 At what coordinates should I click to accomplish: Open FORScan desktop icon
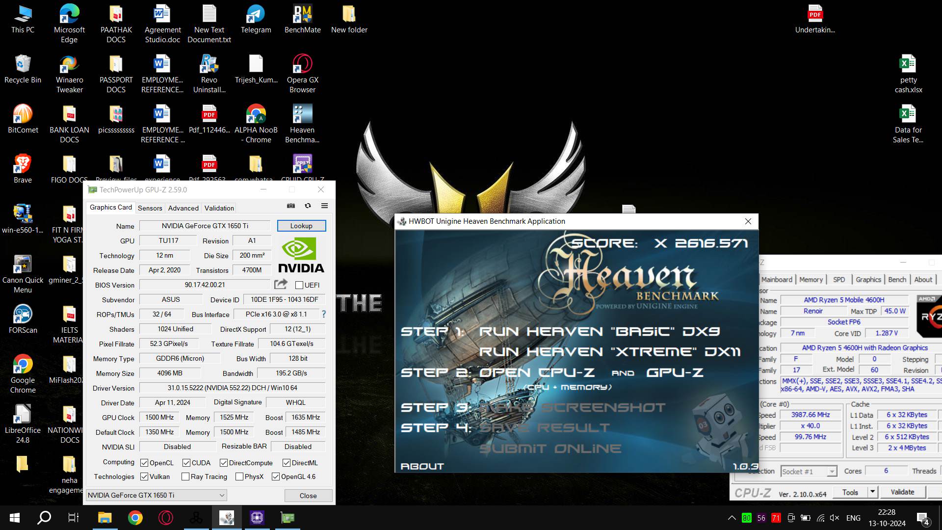[x=23, y=319]
